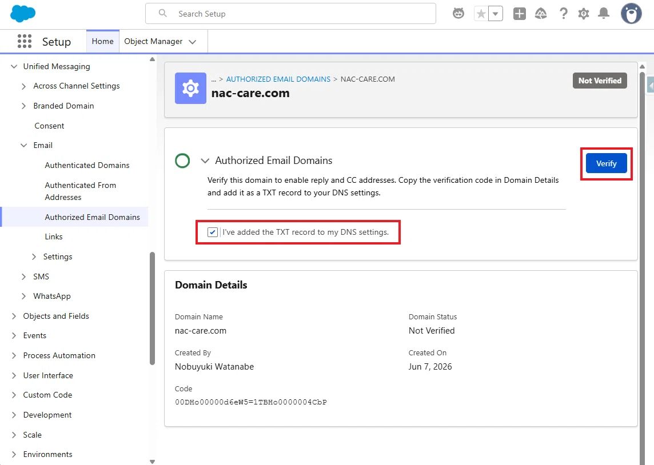Open the favorites list dropdown arrow

point(496,14)
